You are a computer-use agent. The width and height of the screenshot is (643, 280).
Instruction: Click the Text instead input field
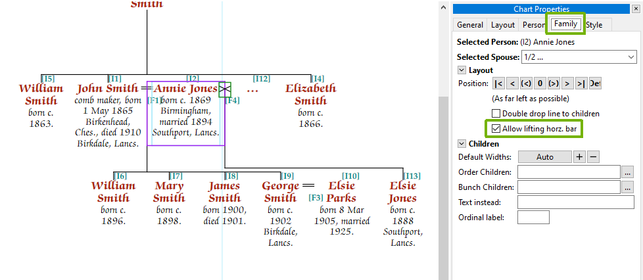click(575, 202)
